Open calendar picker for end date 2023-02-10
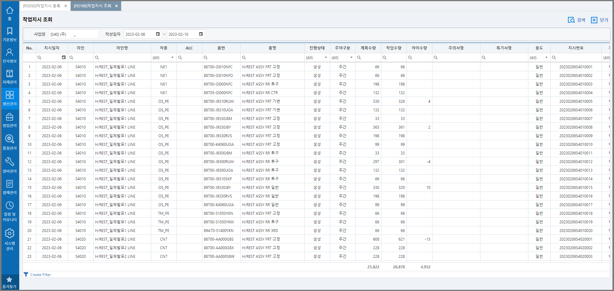Viewport: 614px width, 291px height. tap(201, 34)
